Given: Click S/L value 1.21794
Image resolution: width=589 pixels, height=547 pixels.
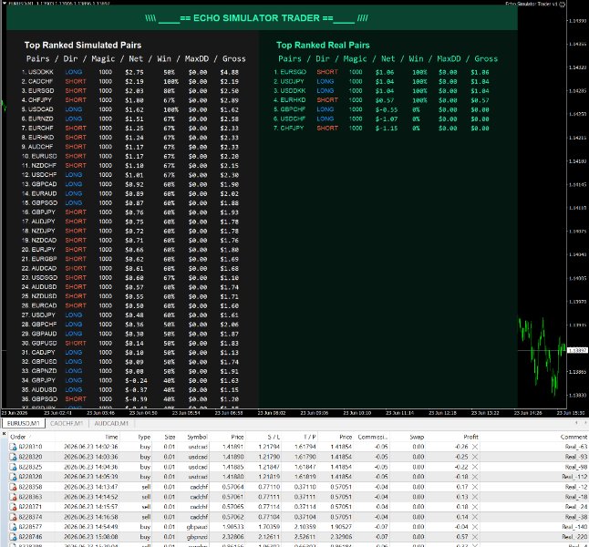Looking at the screenshot, I should coord(269,447).
